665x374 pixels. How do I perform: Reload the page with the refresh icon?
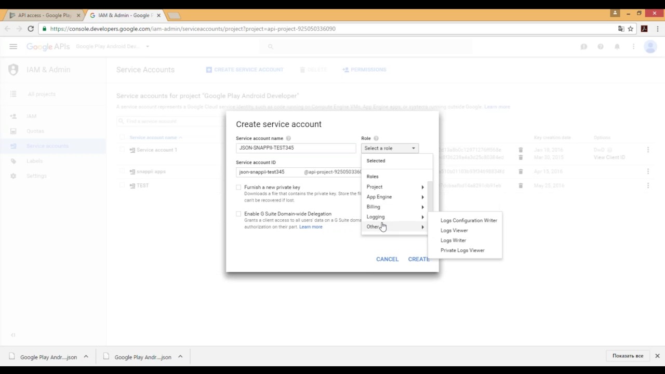pyautogui.click(x=31, y=29)
